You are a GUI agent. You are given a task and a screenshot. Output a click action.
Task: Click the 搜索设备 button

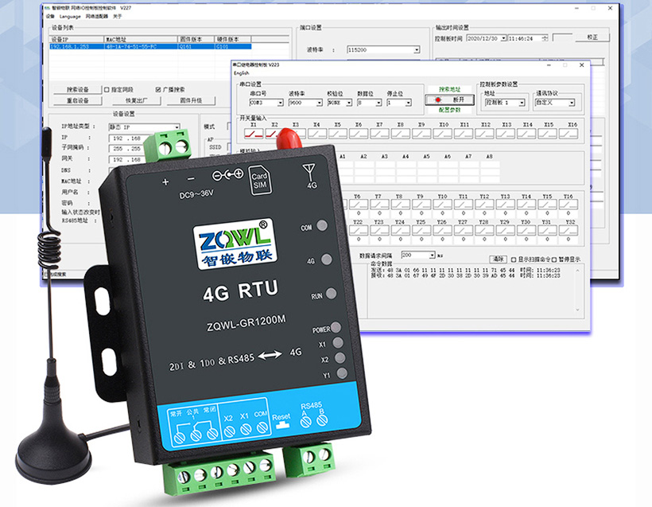[x=77, y=90]
